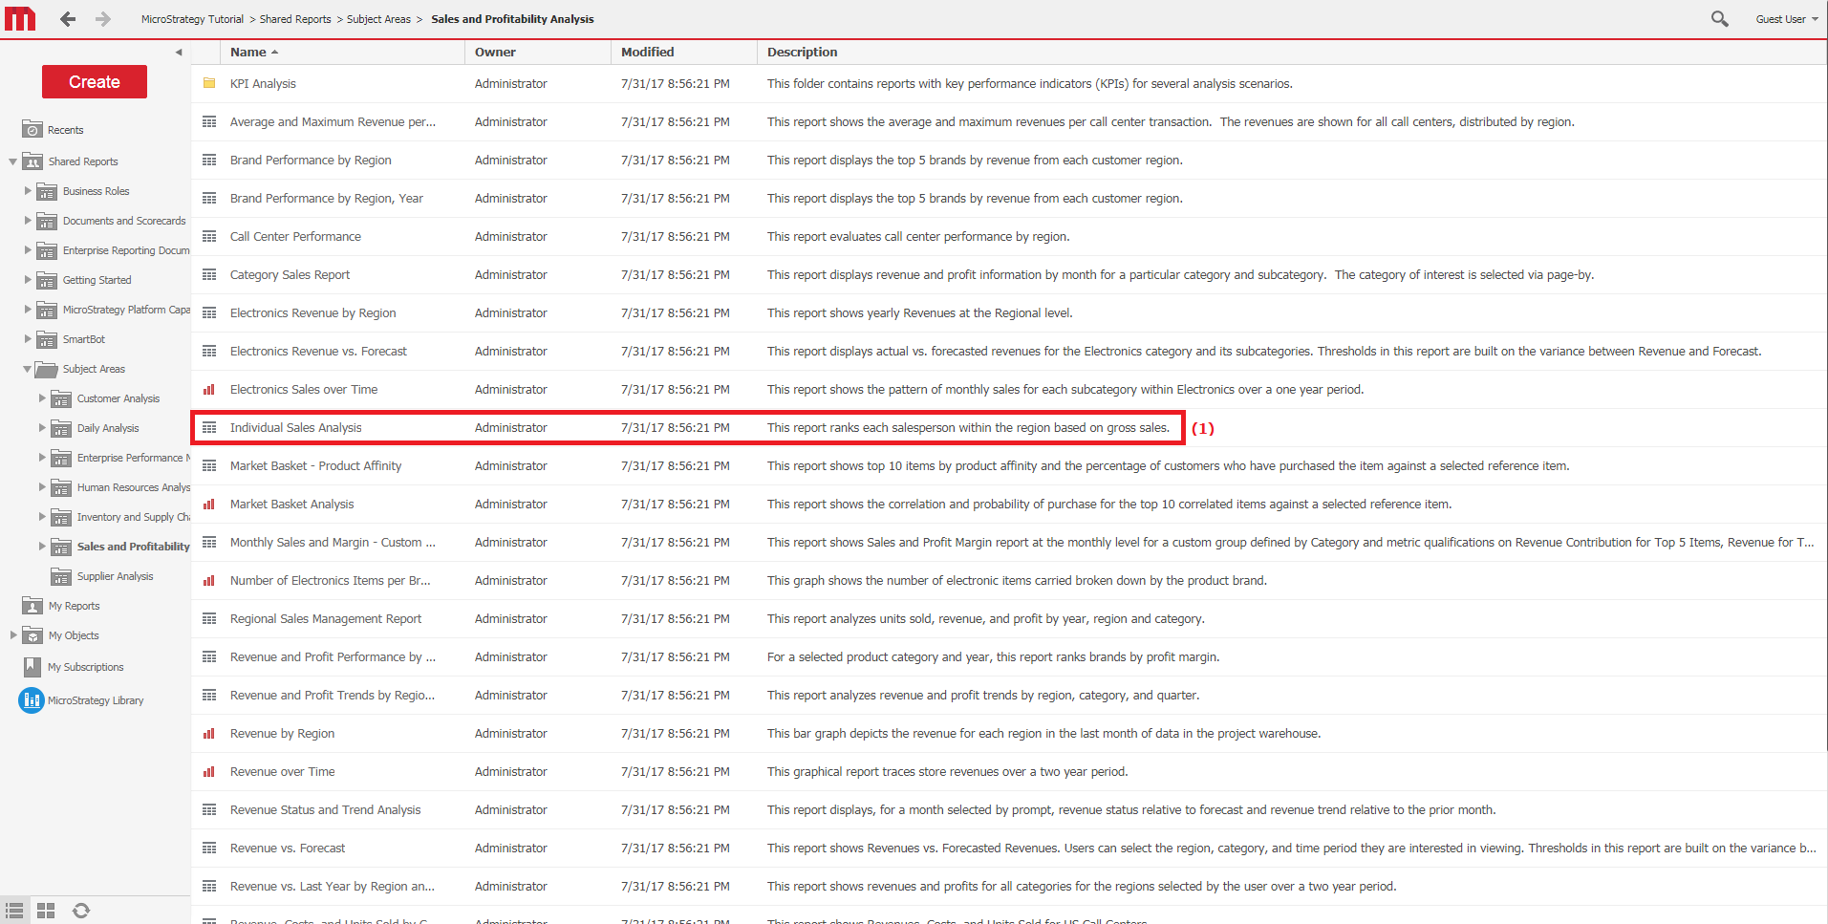Viewport: 1828px width, 924px height.
Task: Open the KPI Analysis folder icon
Action: pos(209,83)
